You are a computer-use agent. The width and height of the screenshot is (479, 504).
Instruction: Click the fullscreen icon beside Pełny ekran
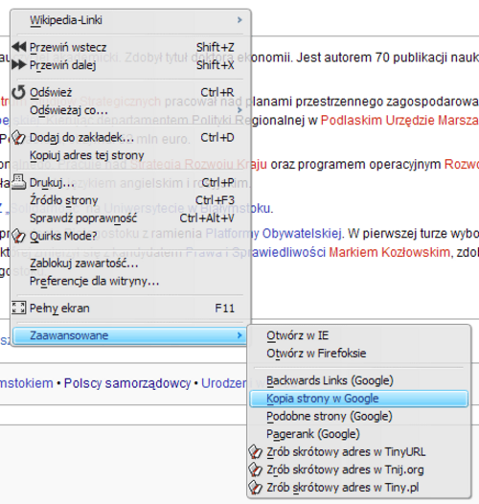[x=18, y=308]
